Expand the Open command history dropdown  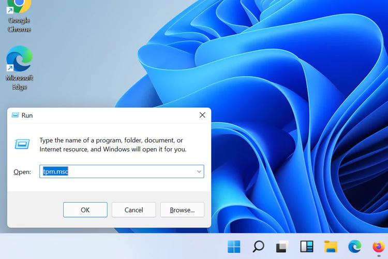tap(199, 171)
